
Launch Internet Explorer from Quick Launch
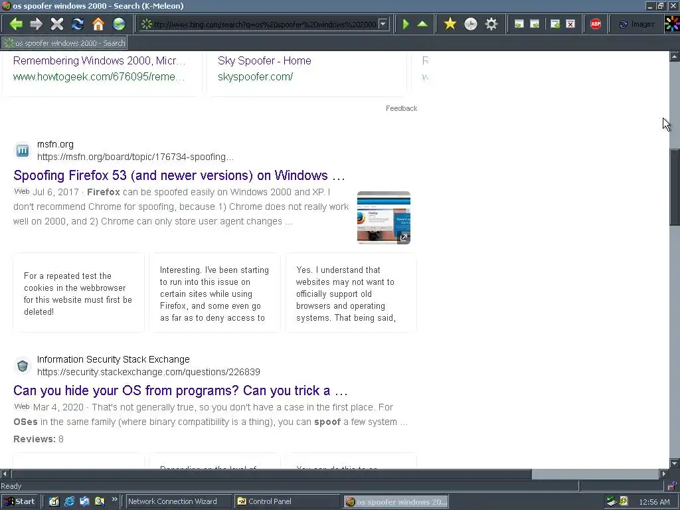pos(69,501)
